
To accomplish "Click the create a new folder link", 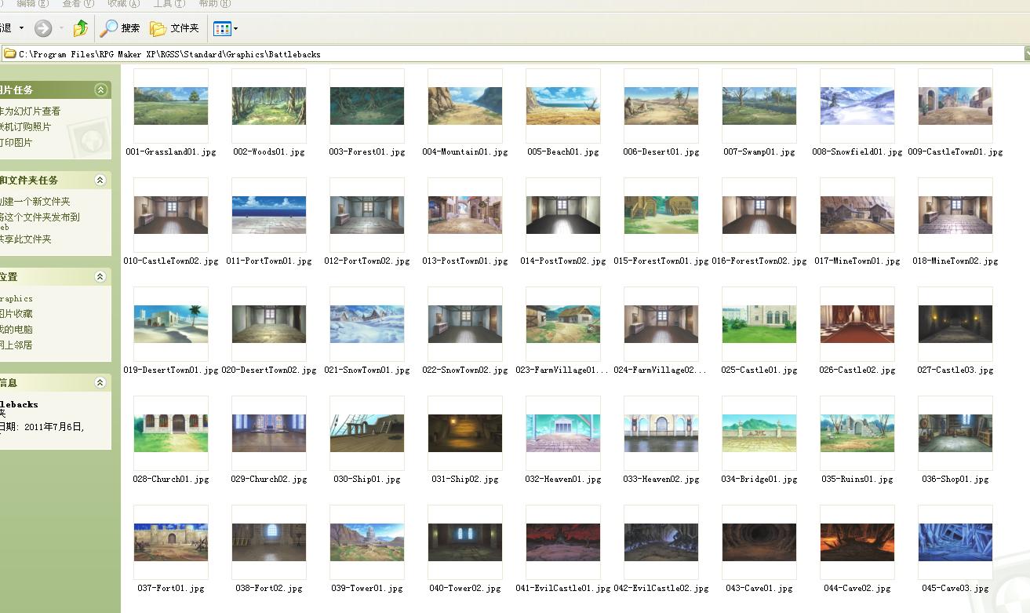I will tap(35, 202).
